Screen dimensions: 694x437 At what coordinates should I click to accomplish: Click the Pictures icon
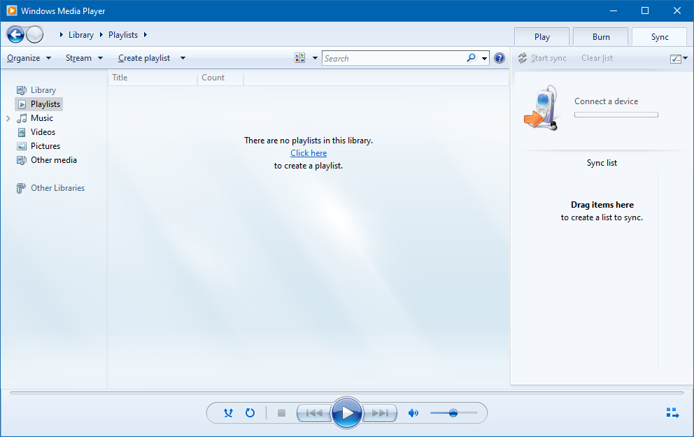pos(22,146)
